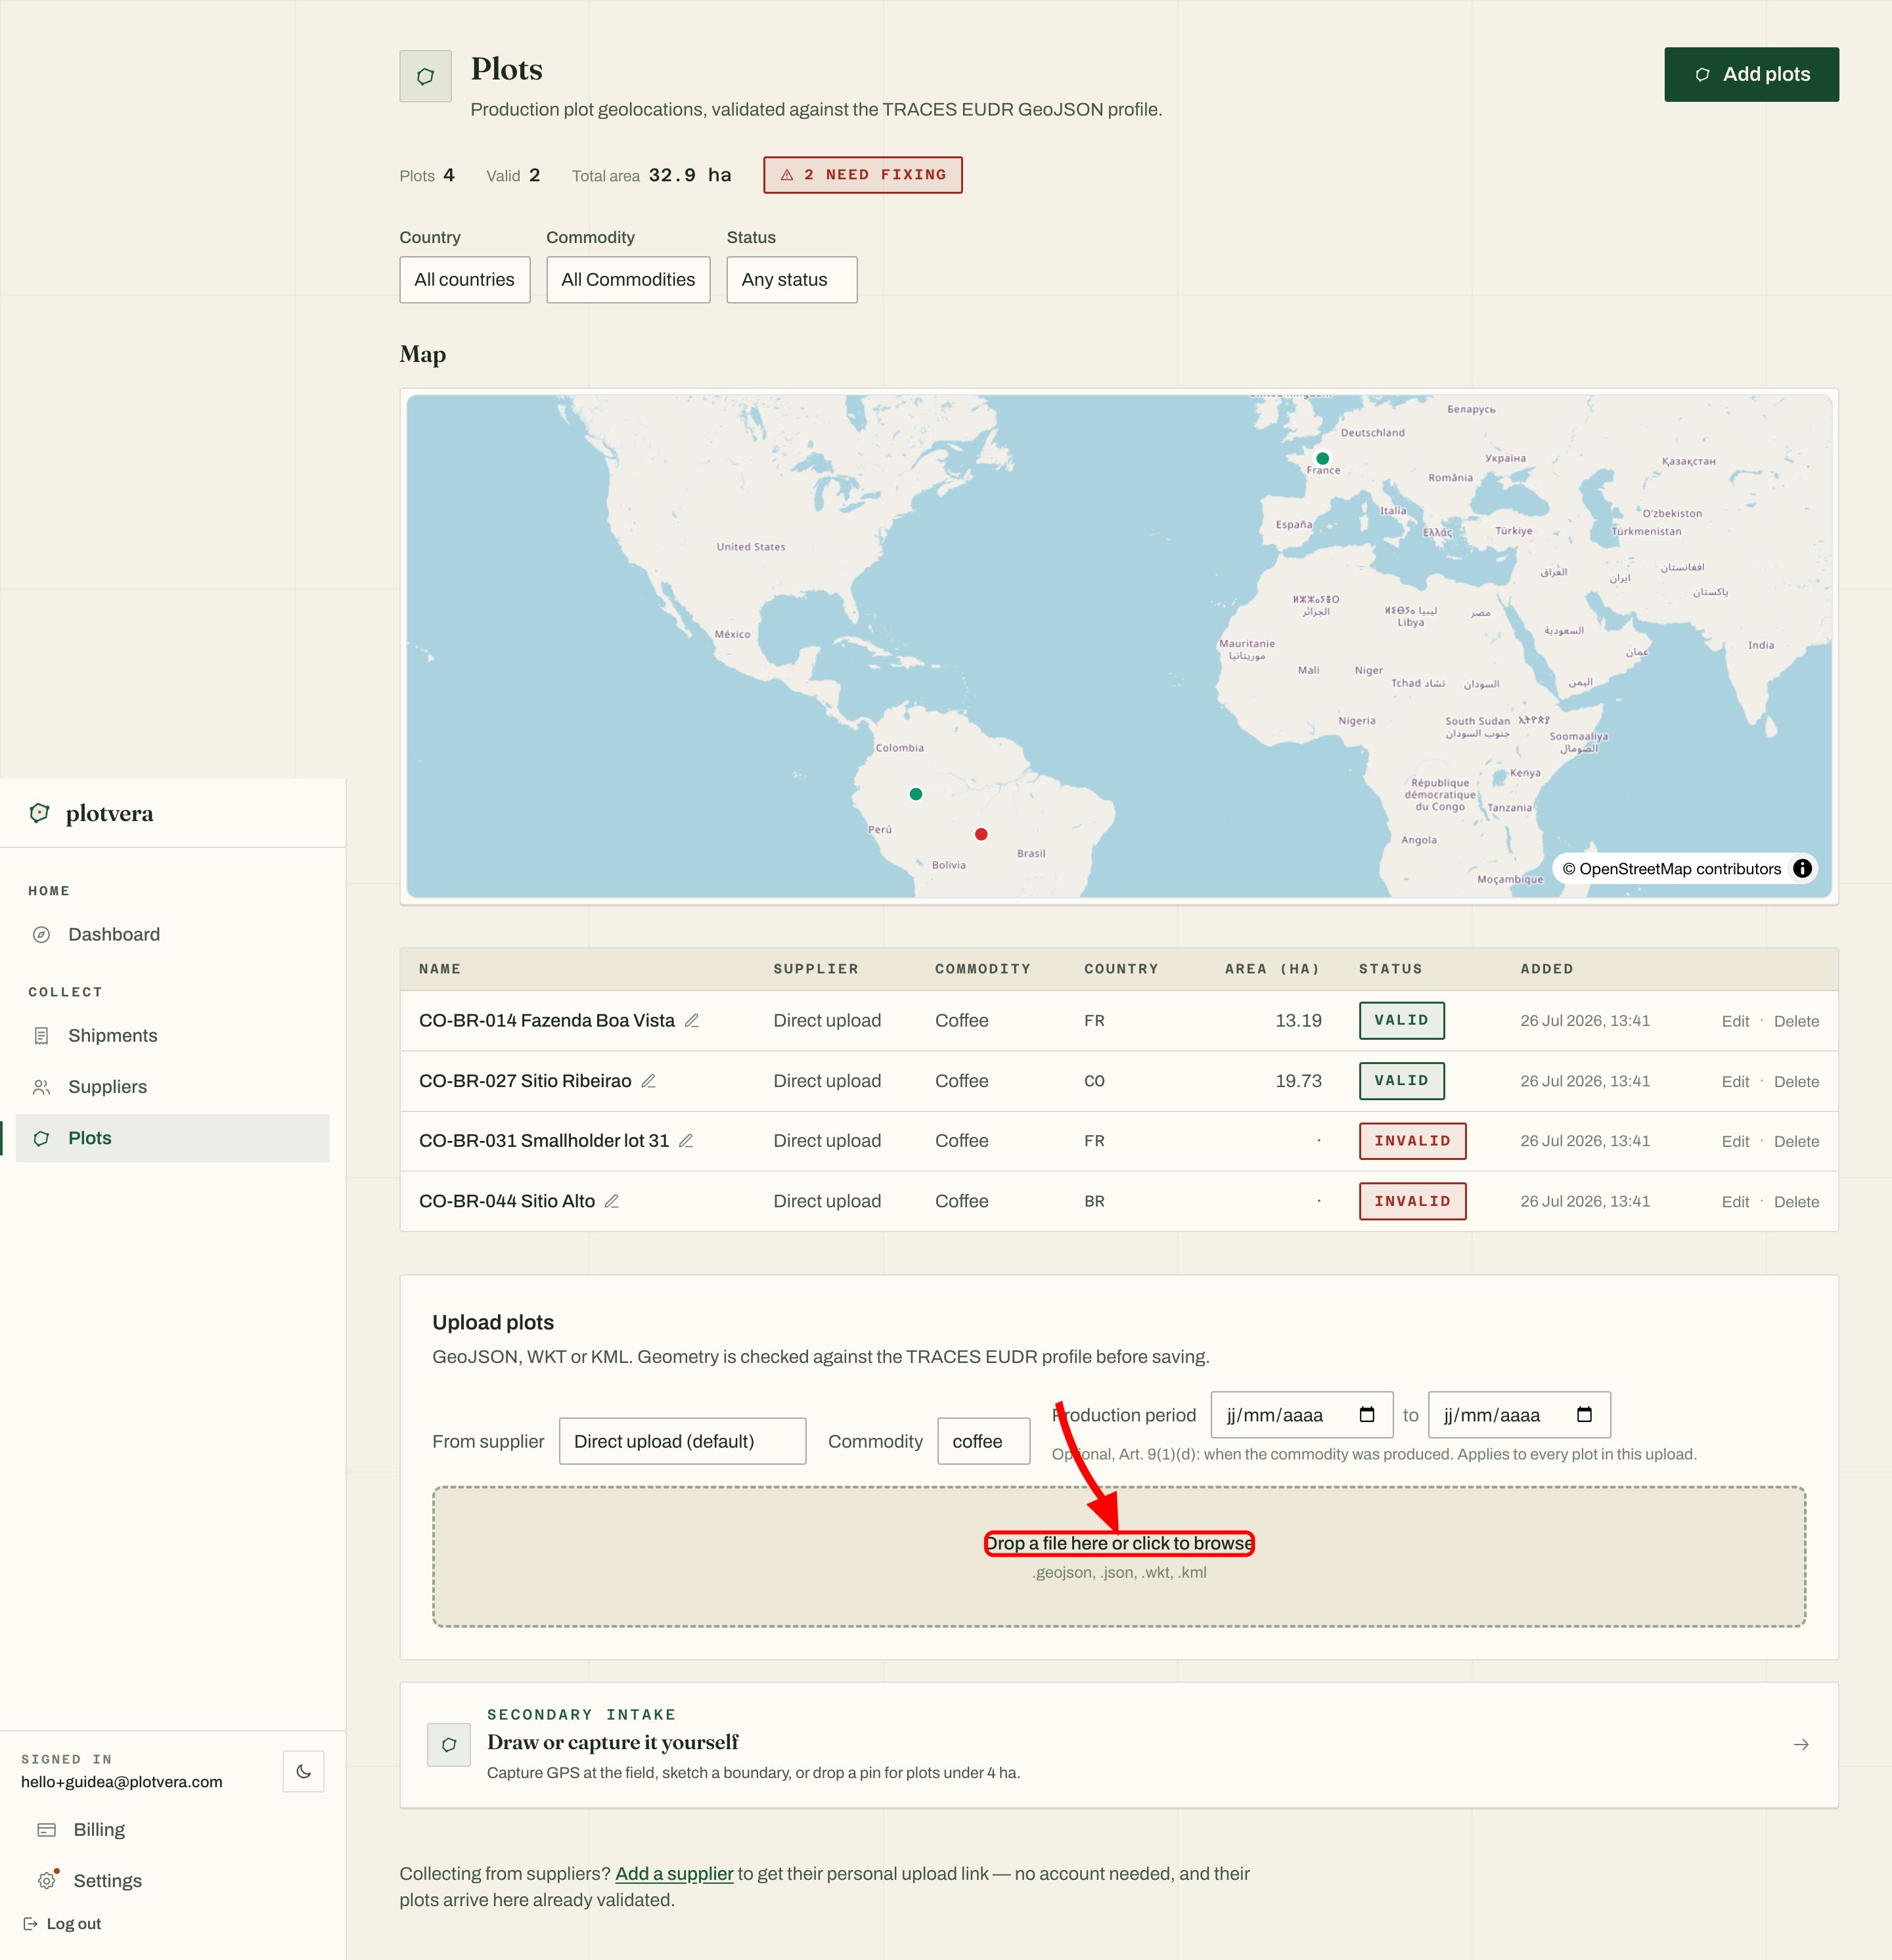This screenshot has height=1960, width=1892.
Task: Click INVALID badge for Sitio Alto
Action: (x=1412, y=1202)
